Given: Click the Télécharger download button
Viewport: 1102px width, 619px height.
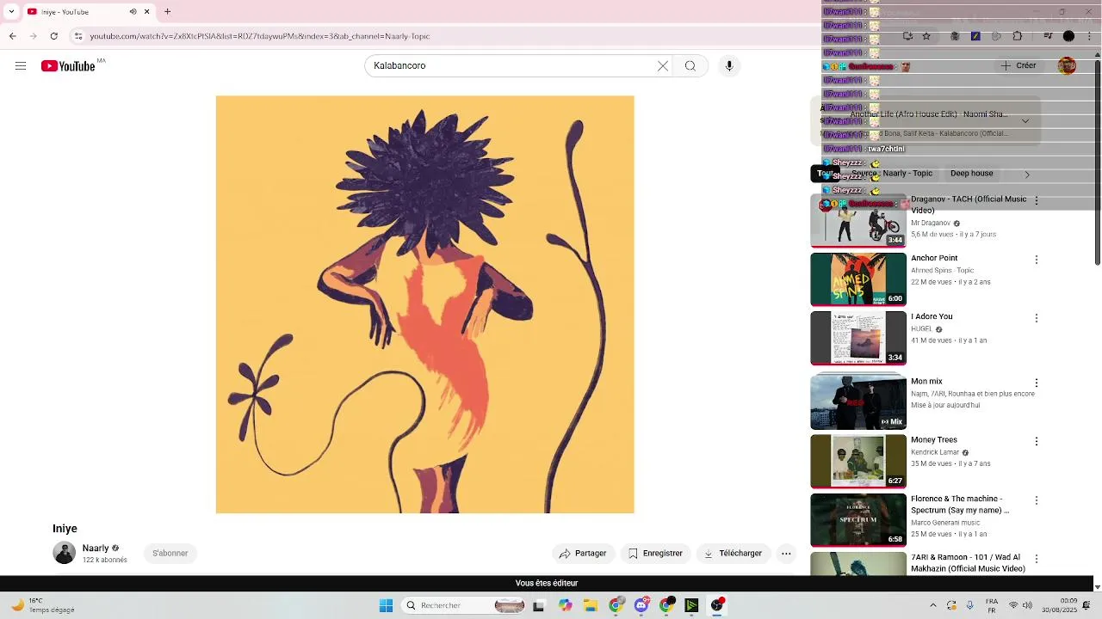Looking at the screenshot, I should click(x=733, y=554).
